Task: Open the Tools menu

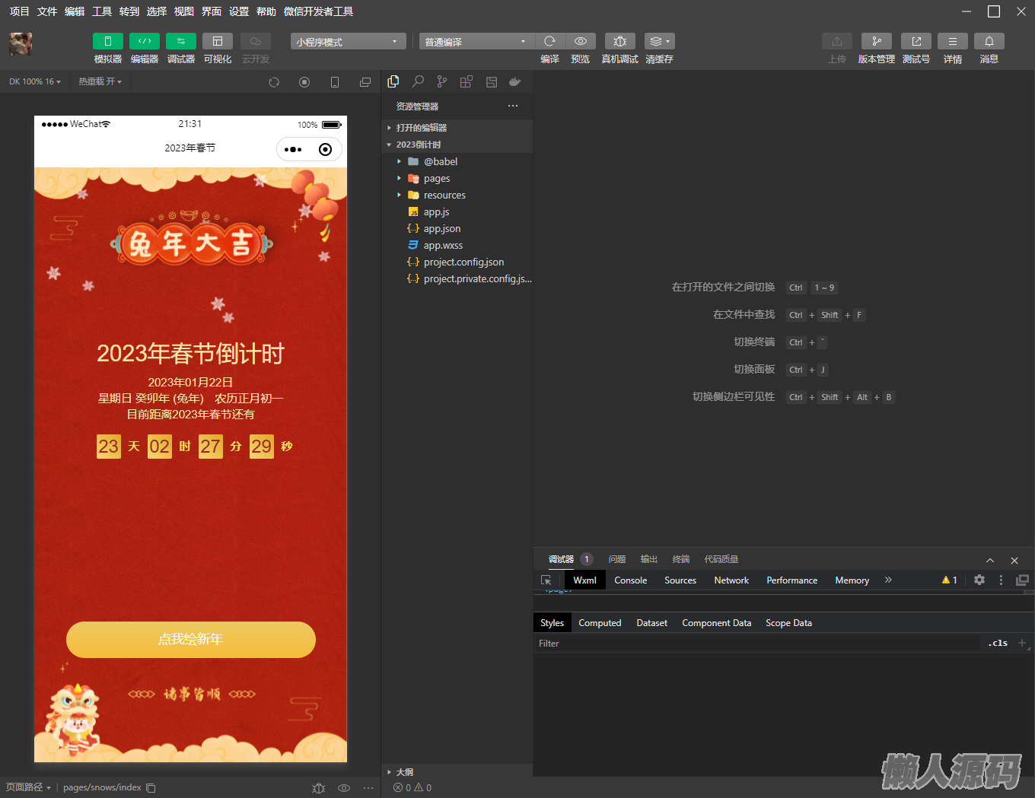Action: (102, 11)
